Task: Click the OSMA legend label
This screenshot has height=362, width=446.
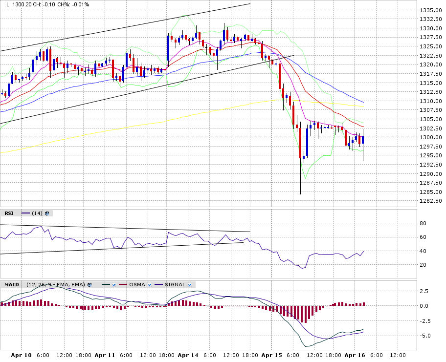Action: [x=137, y=284]
